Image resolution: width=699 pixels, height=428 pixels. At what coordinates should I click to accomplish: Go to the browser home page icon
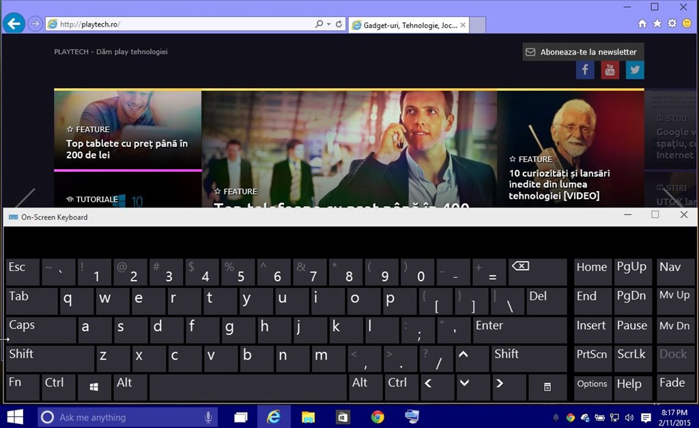[x=642, y=24]
